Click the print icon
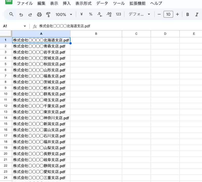 (39, 14)
